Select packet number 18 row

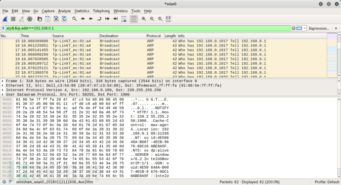163,54
